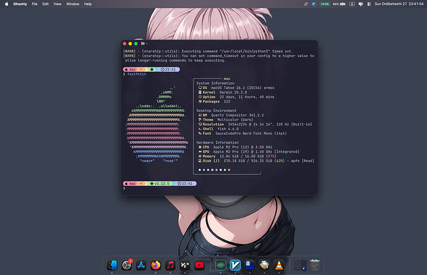427x275 pixels.
Task: Open the Trash in the Dock
Action: pos(314,265)
